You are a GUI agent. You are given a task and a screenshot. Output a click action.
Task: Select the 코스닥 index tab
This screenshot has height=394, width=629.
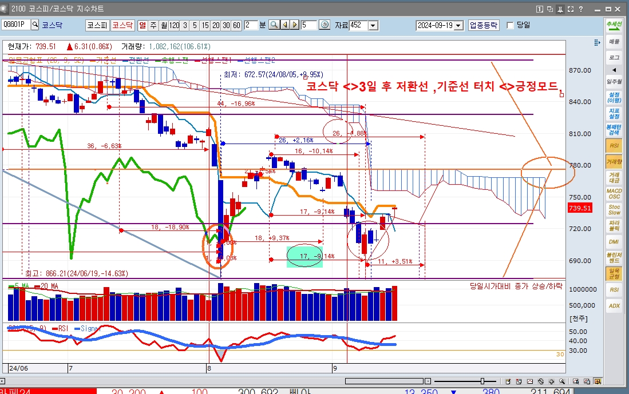click(x=122, y=25)
